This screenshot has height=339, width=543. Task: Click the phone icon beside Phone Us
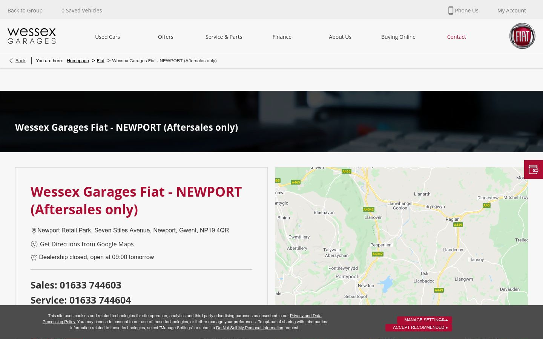451,11
